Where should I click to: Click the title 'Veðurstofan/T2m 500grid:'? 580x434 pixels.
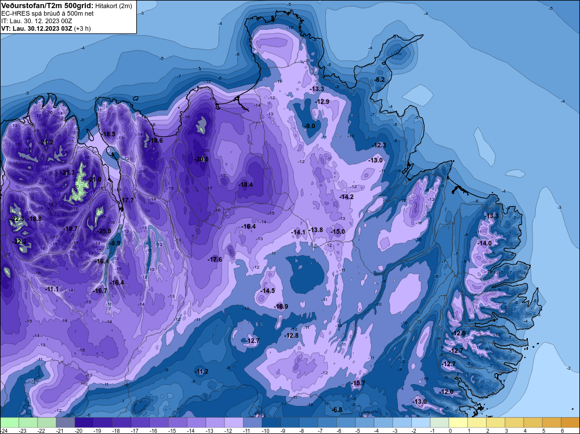point(48,6)
